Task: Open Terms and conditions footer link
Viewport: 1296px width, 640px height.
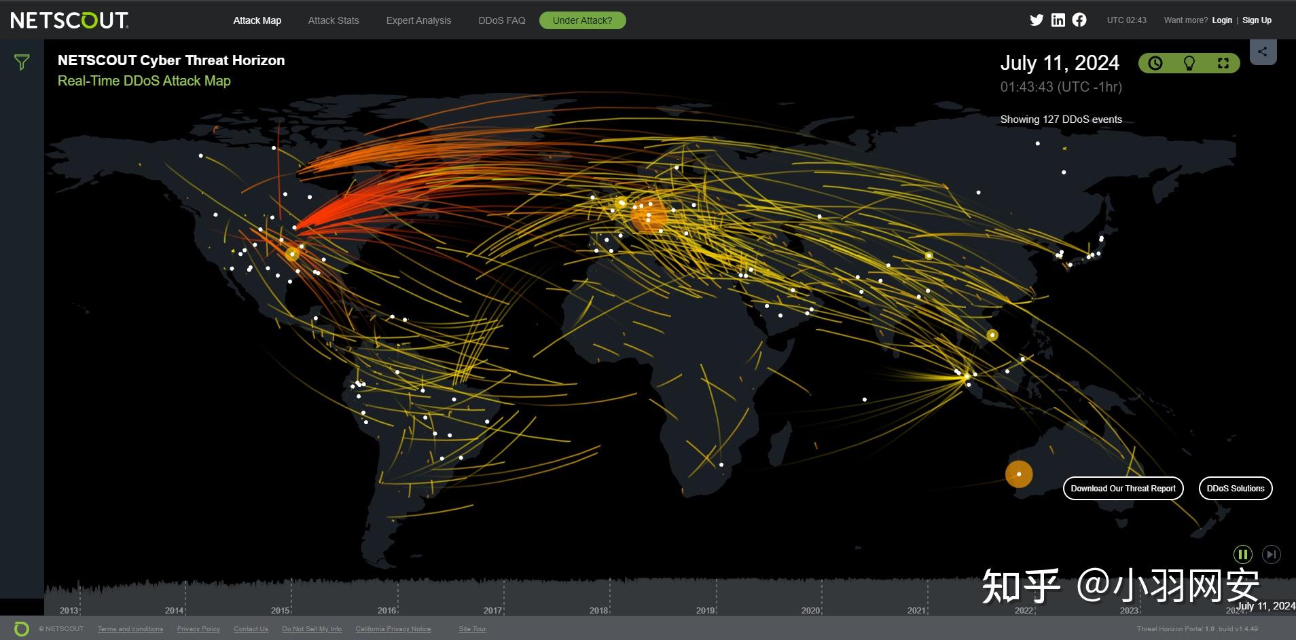Action: 130,629
